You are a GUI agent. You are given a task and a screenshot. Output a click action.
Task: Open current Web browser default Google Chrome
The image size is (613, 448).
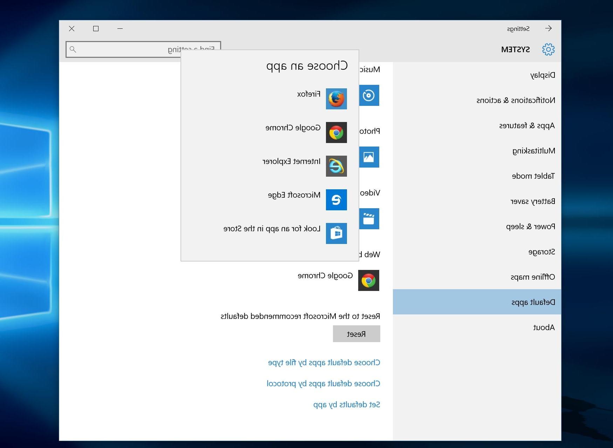point(339,280)
